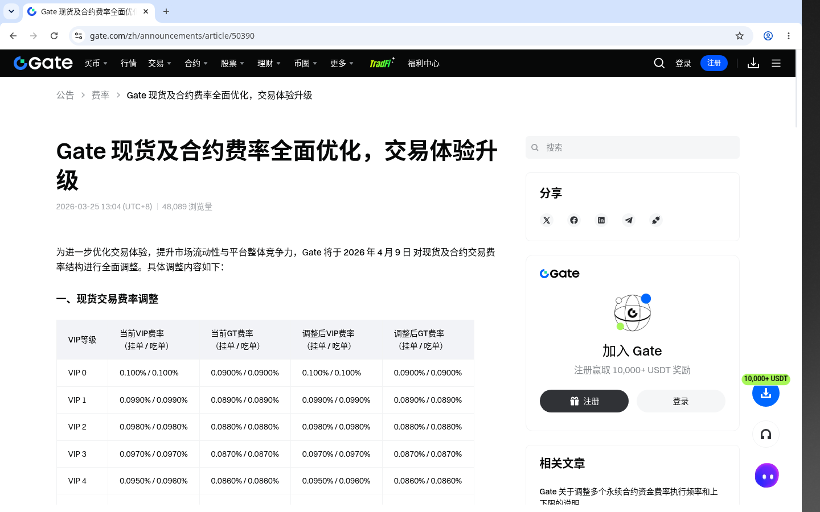This screenshot has height=512, width=820.
Task: Bookmark this page with star icon
Action: pyautogui.click(x=740, y=36)
